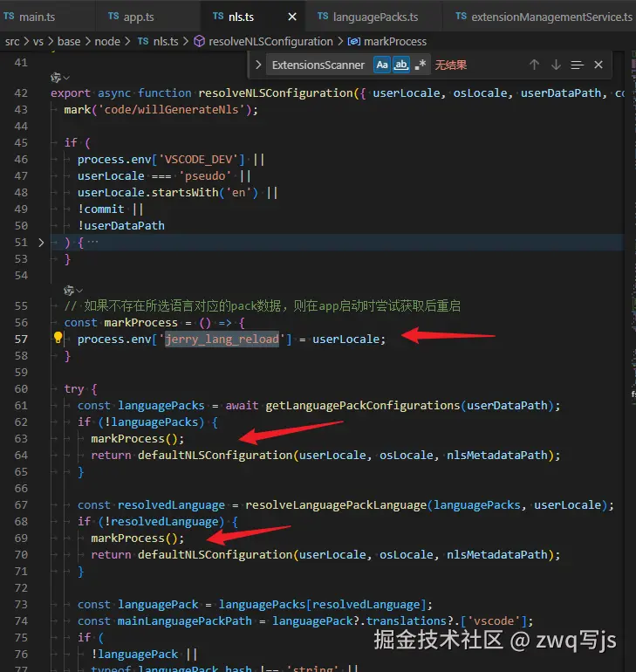636x672 pixels.
Task: Expand folded block at line 51
Action: [x=41, y=243]
